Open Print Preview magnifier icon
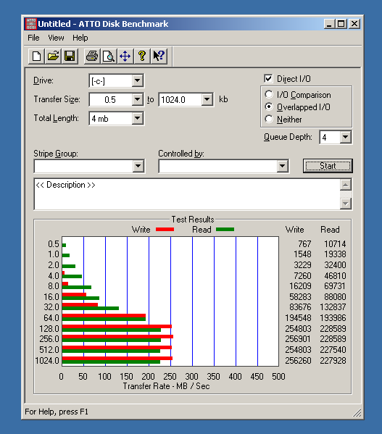The image size is (382, 434). (109, 57)
